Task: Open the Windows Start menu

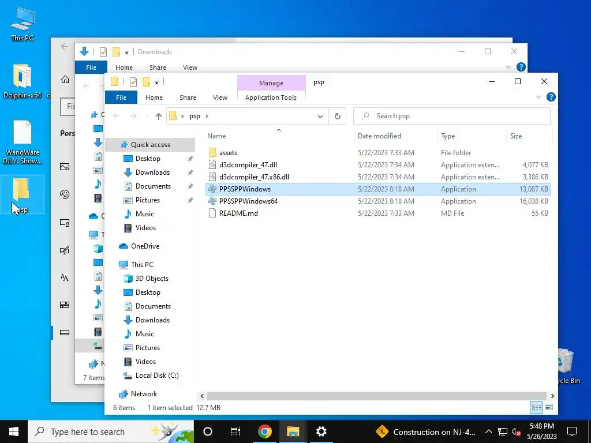Action: (14, 431)
